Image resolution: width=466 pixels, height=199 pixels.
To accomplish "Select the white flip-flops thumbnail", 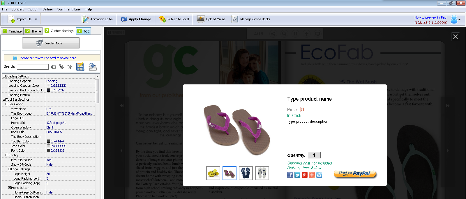I will (x=262, y=173).
